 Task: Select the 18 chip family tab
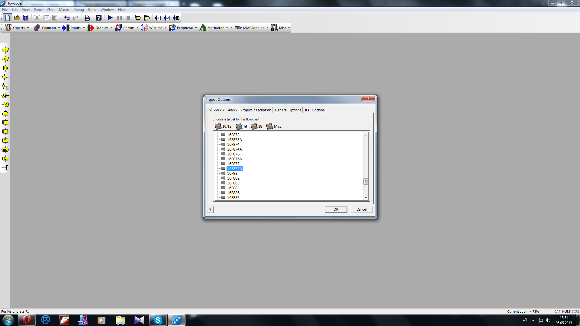(x=257, y=126)
